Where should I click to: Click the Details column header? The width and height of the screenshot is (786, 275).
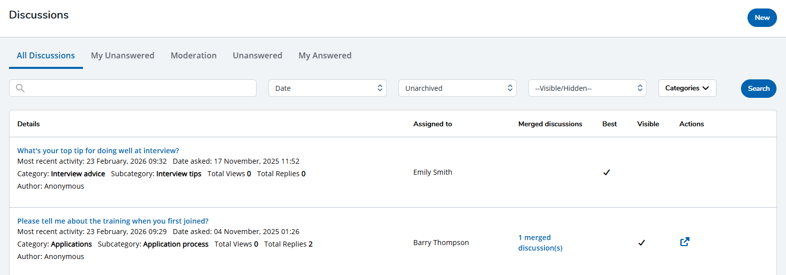point(28,124)
